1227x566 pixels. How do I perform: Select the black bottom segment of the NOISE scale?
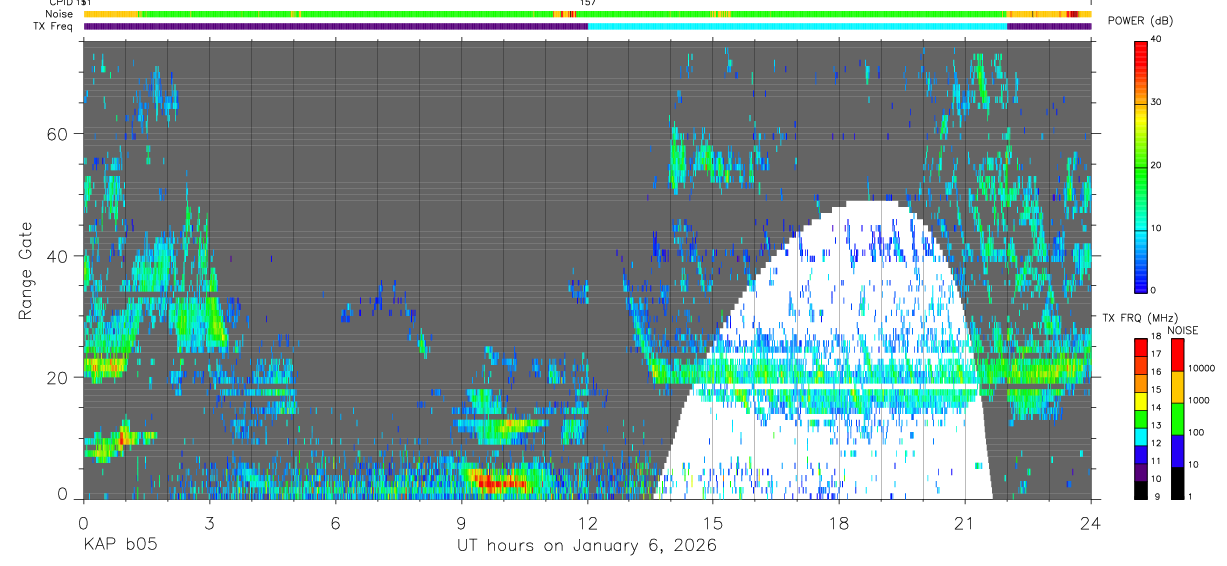click(x=1177, y=483)
